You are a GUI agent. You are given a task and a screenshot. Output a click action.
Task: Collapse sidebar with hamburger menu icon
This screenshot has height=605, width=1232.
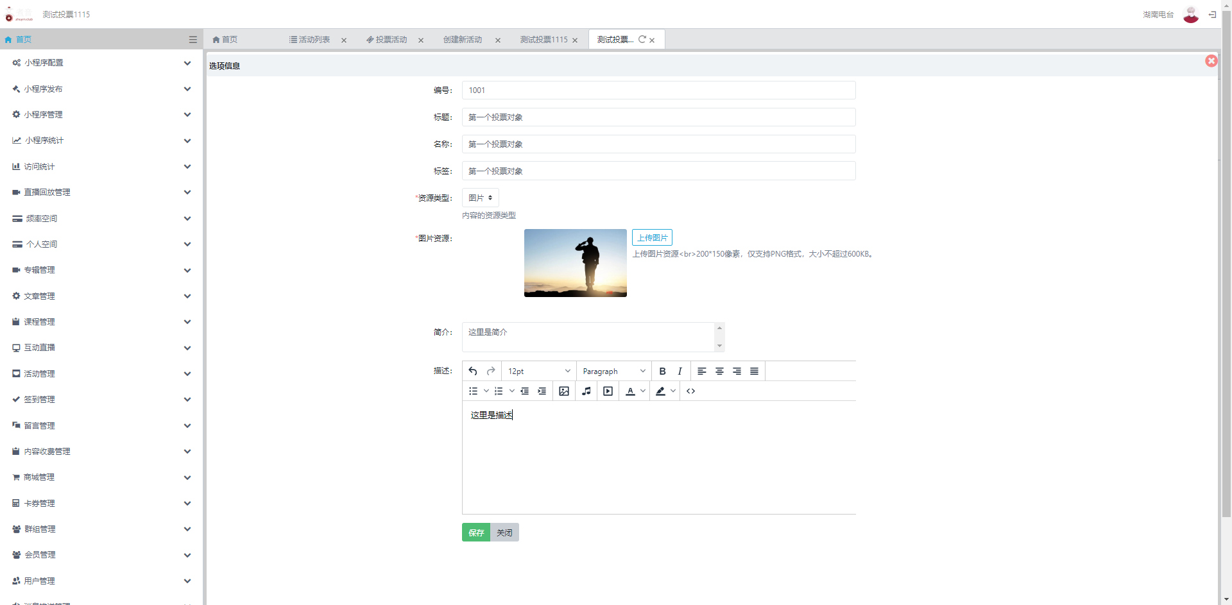point(193,40)
